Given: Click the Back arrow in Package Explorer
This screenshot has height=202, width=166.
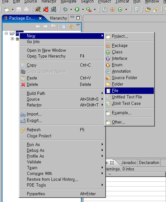Looking at the screenshot, I should coord(38,26).
